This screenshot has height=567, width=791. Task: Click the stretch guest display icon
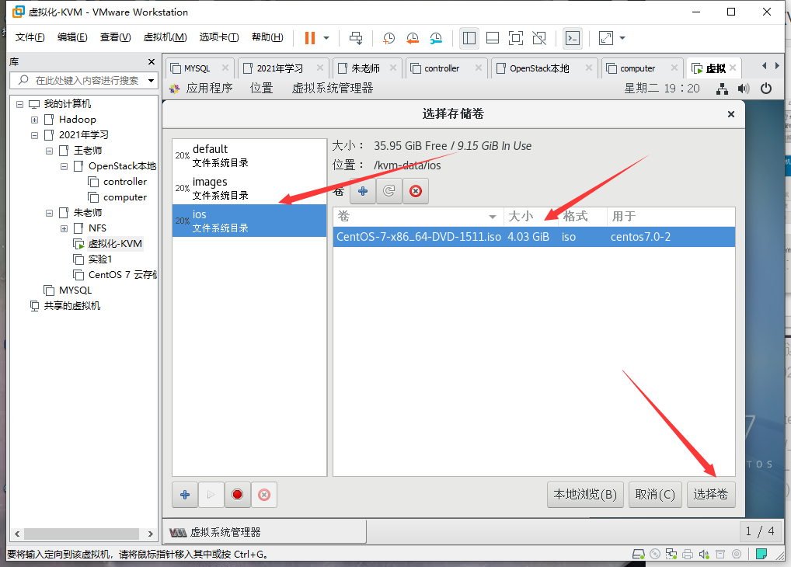pos(606,38)
